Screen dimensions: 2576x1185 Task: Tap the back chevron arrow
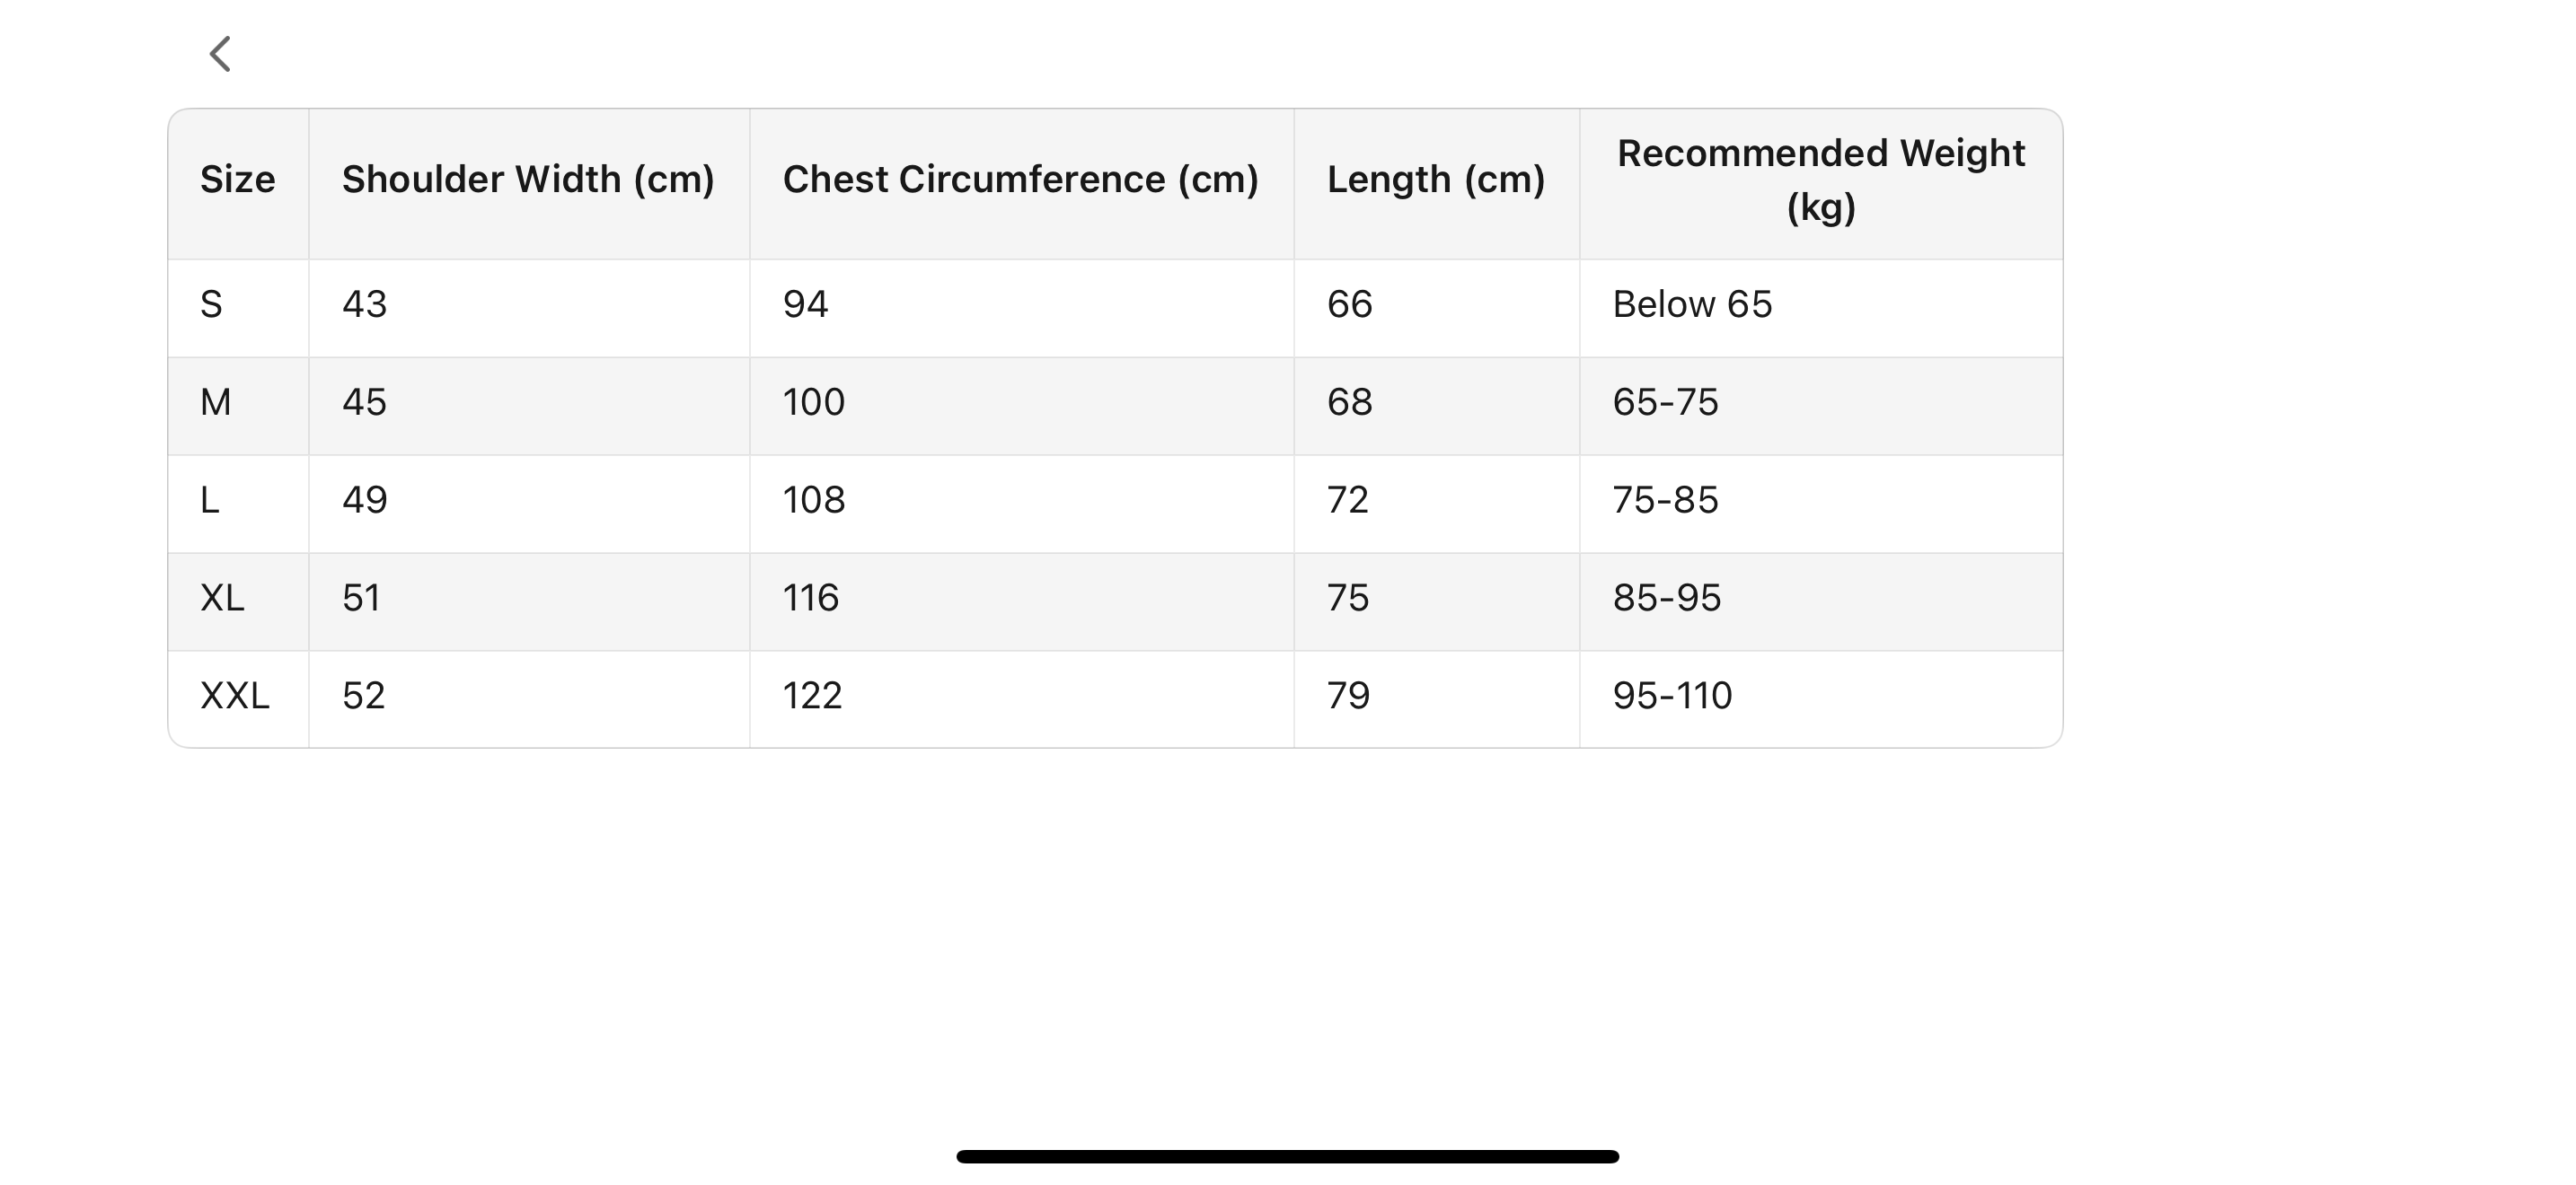(220, 54)
